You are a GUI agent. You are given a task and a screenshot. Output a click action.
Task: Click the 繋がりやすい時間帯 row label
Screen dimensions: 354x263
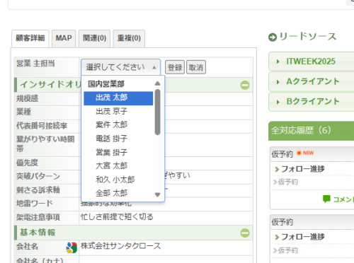coord(45,144)
